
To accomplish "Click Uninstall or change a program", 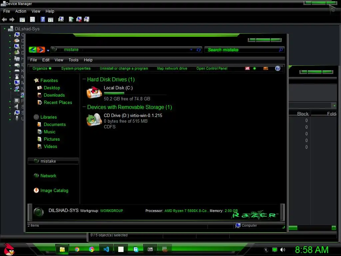I will click(x=124, y=68).
